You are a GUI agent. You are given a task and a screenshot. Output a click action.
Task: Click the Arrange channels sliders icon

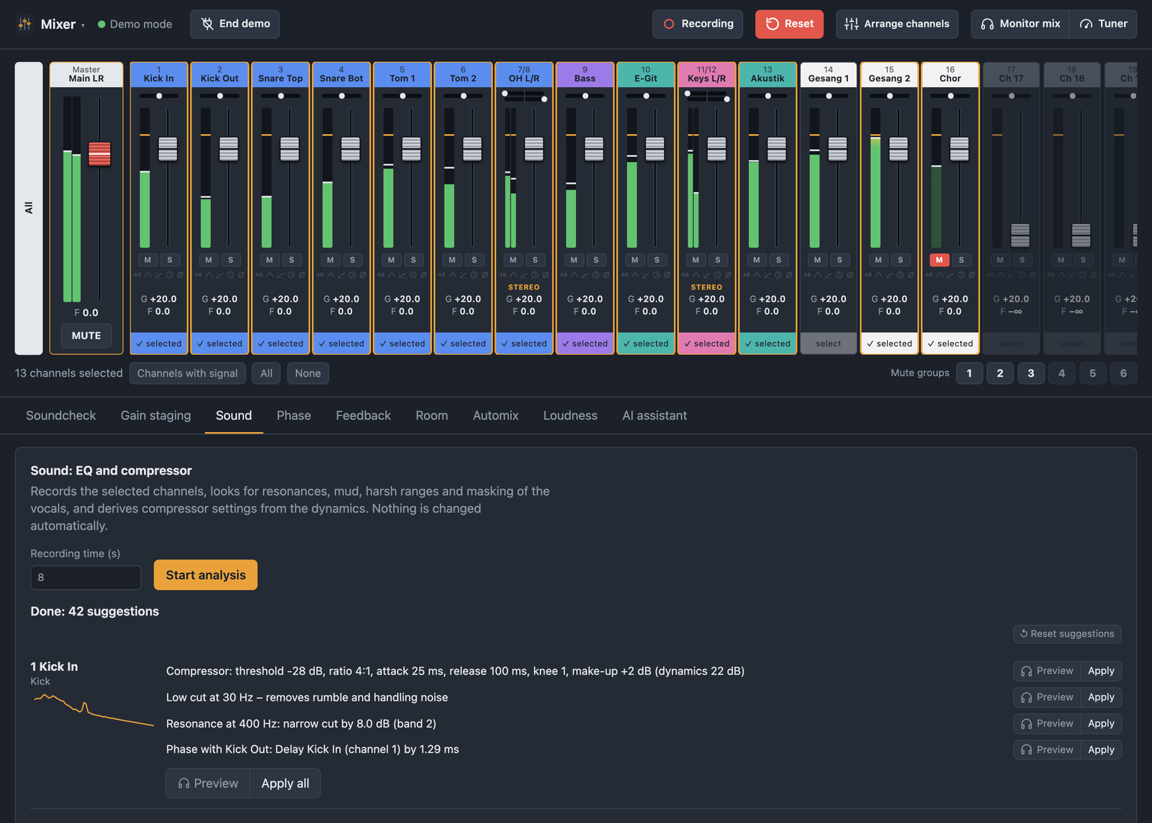point(852,24)
